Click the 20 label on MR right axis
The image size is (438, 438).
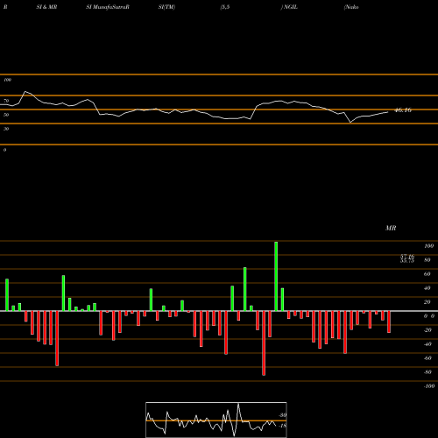coord(427,302)
